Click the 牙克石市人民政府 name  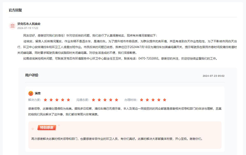point(29,24)
